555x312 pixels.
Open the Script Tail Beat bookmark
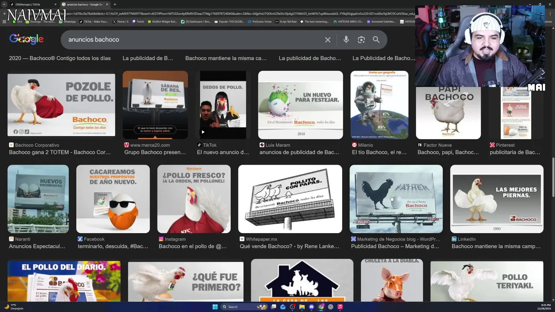pos(286,21)
